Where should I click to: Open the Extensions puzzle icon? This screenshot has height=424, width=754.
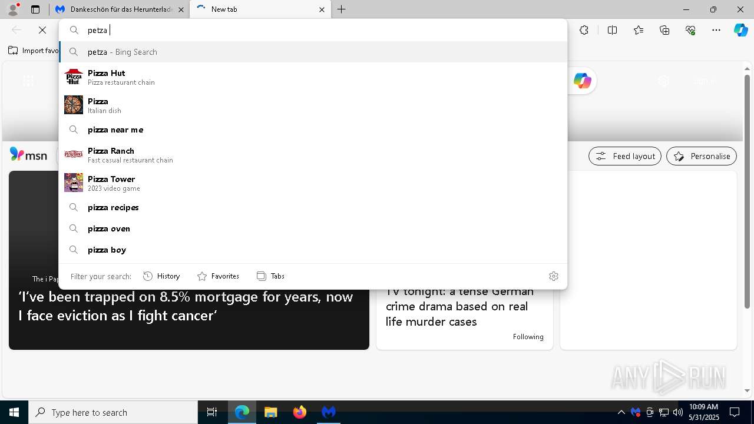click(584, 30)
